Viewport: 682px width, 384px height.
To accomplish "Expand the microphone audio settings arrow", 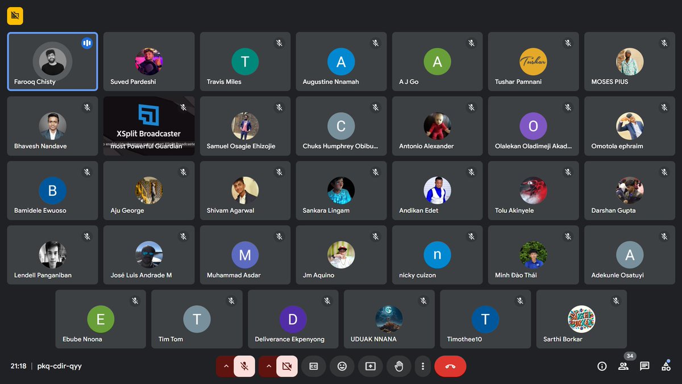I will tap(226, 366).
